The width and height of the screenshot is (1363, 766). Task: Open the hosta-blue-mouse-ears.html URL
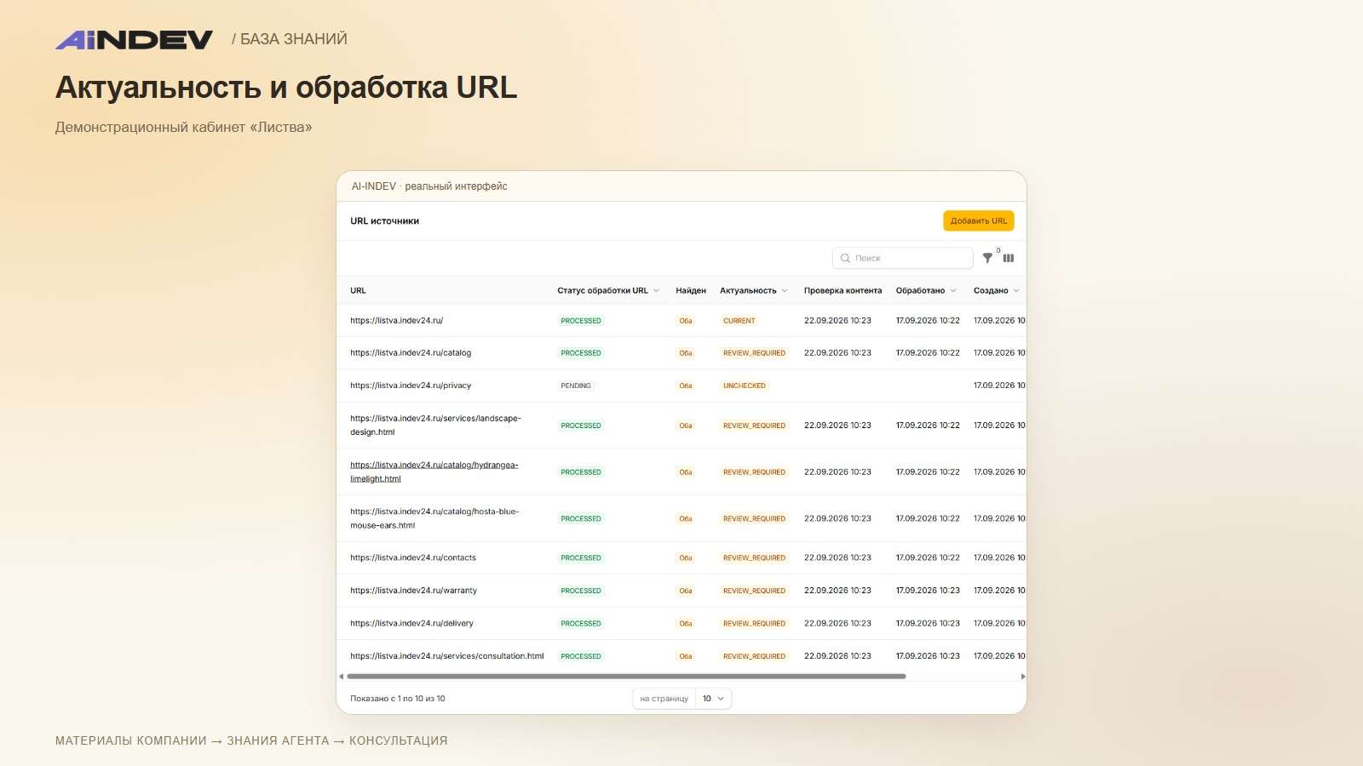tap(434, 518)
